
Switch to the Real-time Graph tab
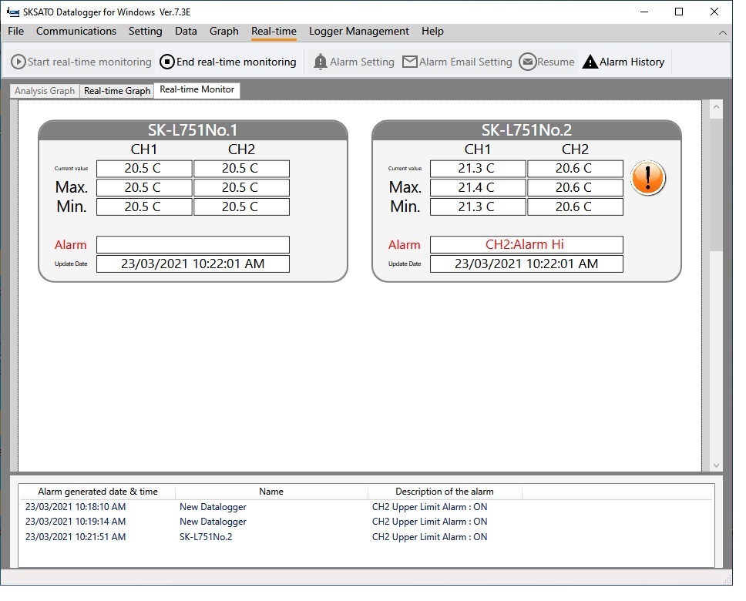(117, 91)
